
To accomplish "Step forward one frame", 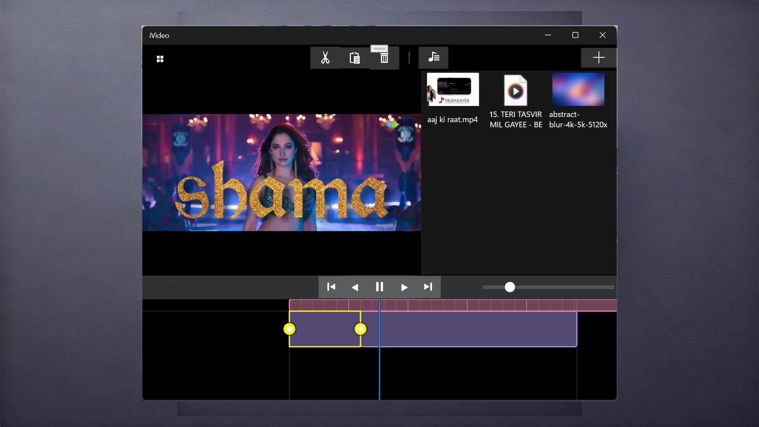I will pyautogui.click(x=404, y=287).
